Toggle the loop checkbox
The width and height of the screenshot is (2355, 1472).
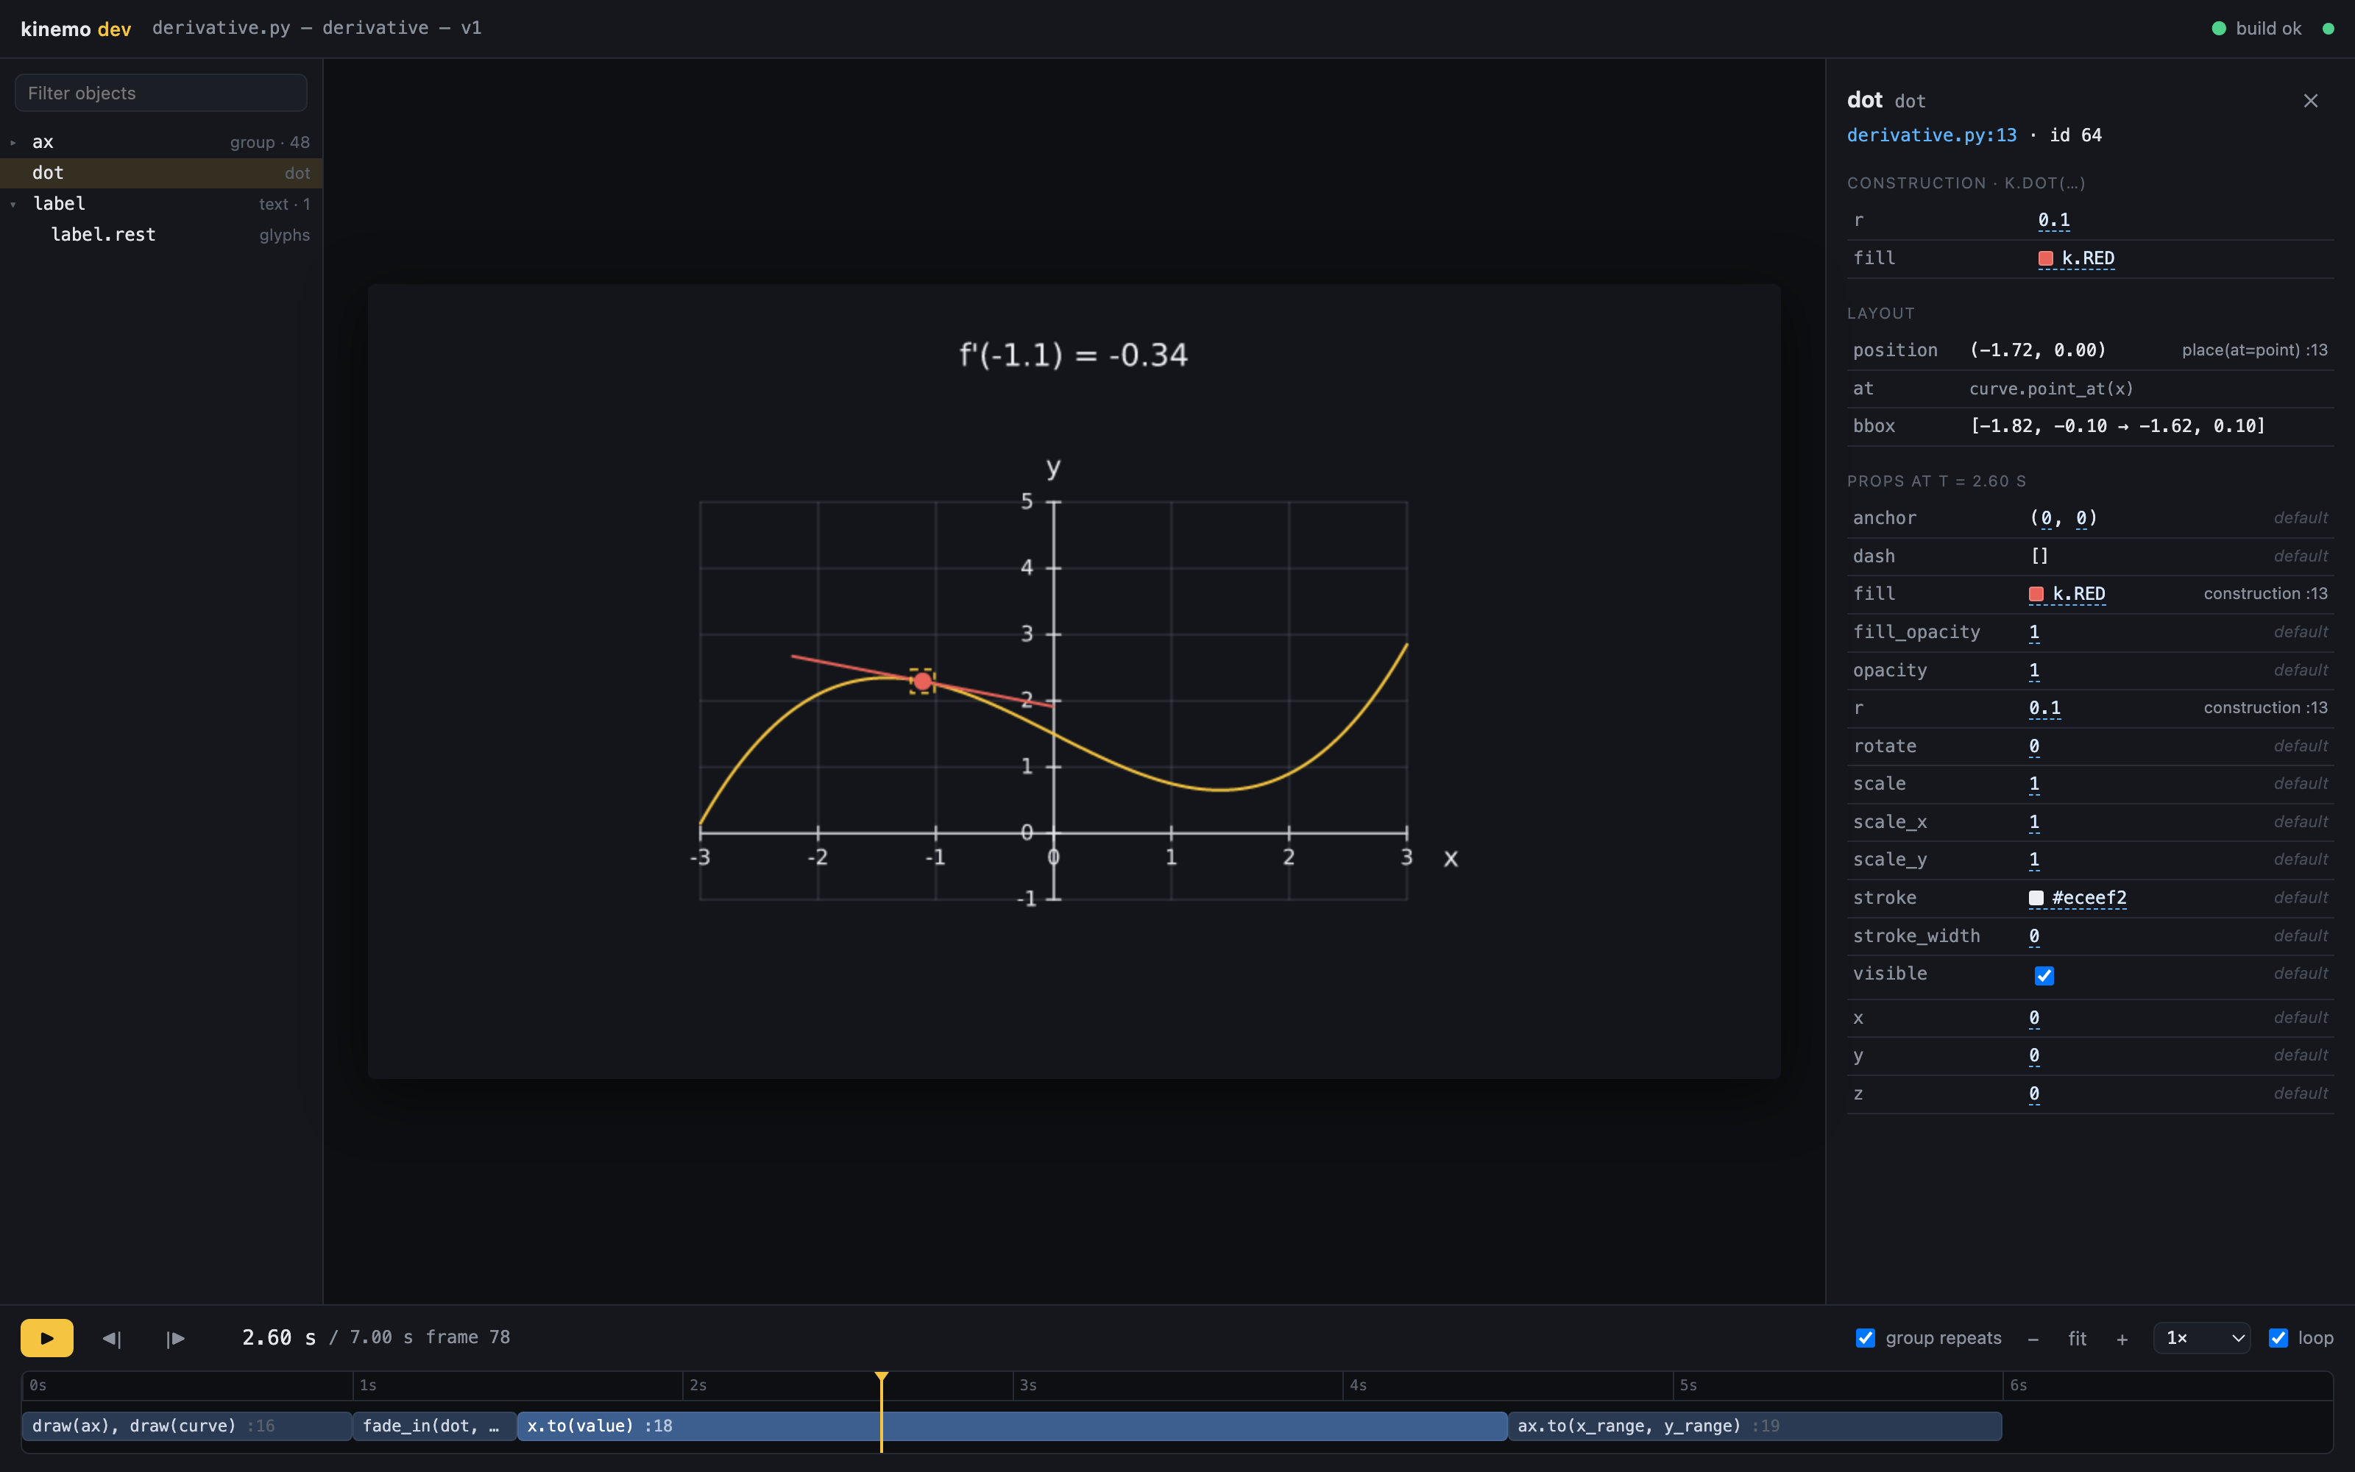(2277, 1337)
